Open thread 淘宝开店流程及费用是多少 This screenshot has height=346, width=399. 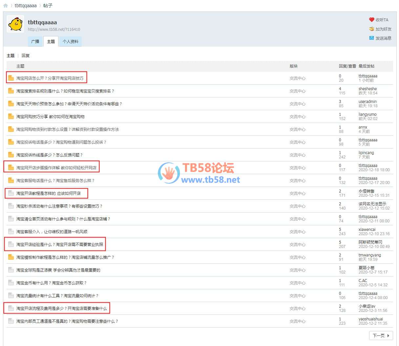[x=61, y=309]
